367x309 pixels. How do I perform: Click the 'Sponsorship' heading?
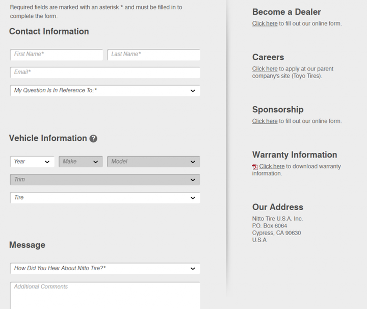point(278,110)
